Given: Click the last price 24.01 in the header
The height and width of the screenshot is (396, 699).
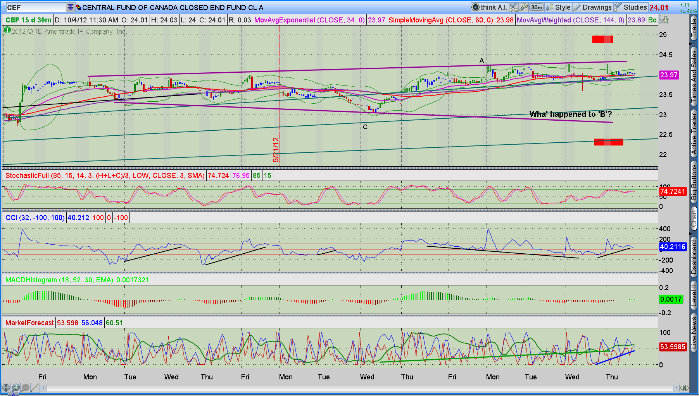Looking at the screenshot, I should pos(659,8).
